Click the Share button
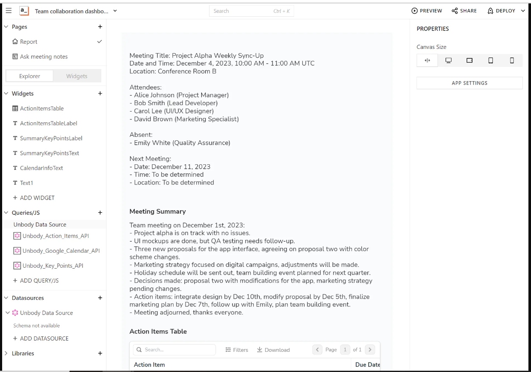This screenshot has height=372, width=531. click(464, 11)
